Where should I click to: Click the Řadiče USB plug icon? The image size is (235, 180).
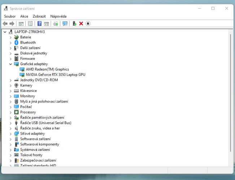click(x=16, y=123)
